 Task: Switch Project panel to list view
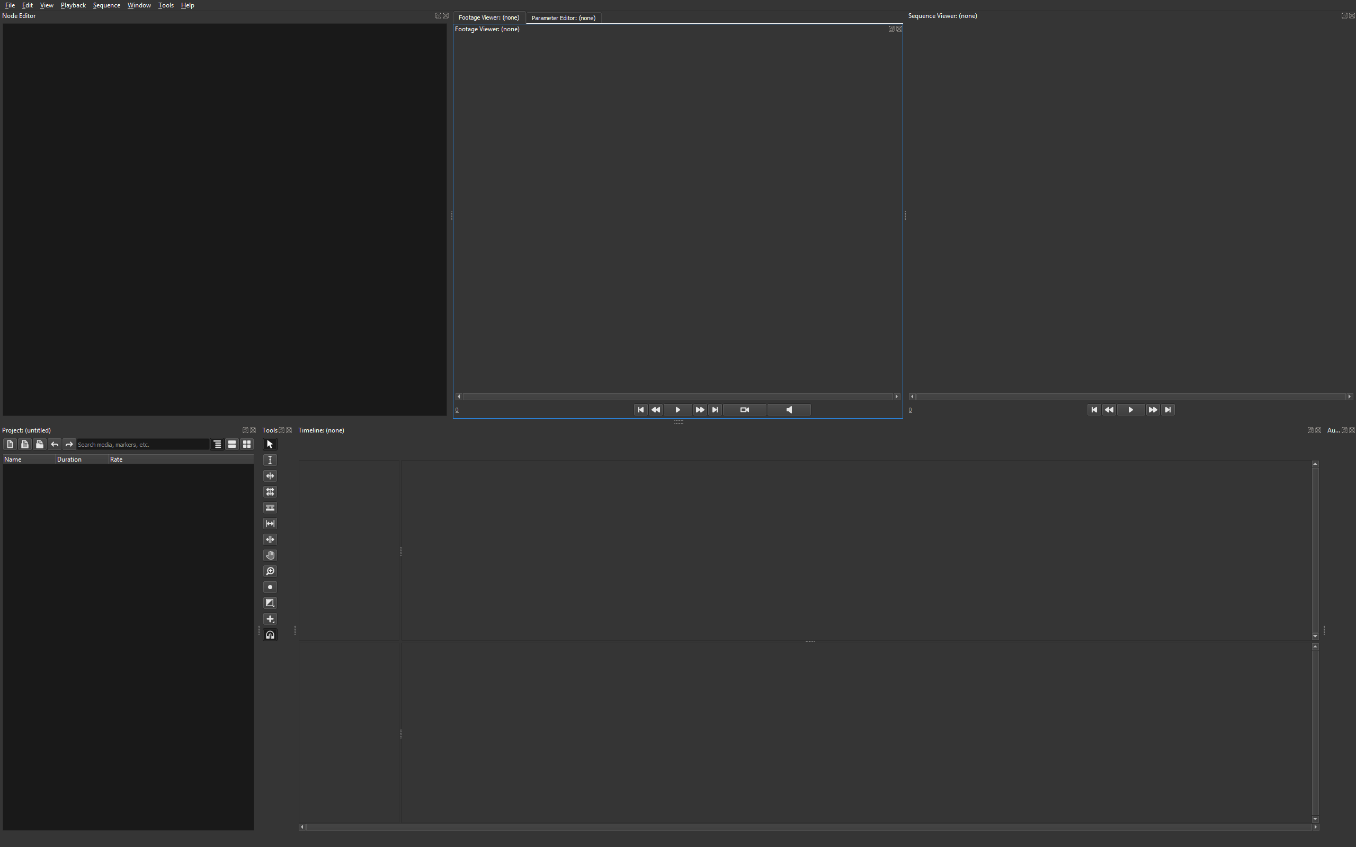point(232,444)
